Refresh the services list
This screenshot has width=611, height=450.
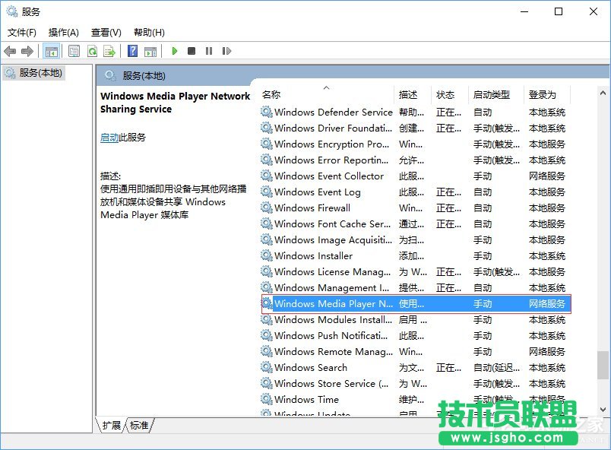92,51
